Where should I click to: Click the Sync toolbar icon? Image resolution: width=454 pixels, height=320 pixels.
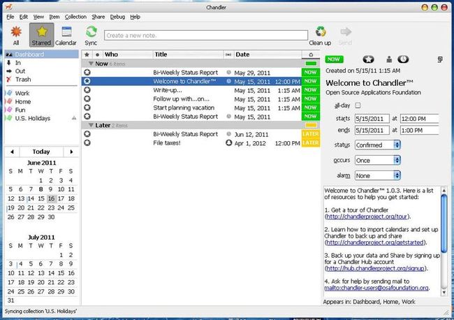91,35
